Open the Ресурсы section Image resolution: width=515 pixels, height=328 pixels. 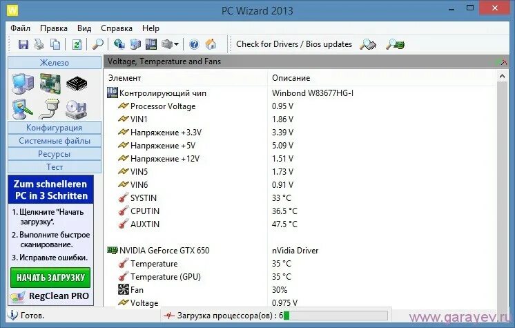[x=55, y=154]
